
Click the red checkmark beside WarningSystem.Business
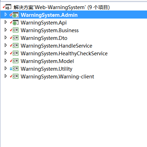(11, 30)
